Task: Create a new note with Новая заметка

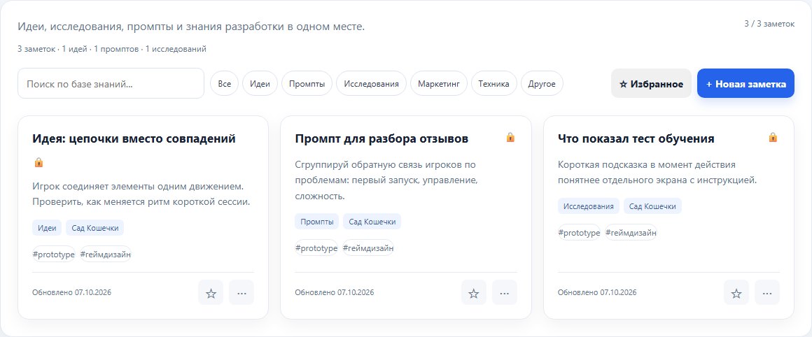Action: (x=745, y=84)
